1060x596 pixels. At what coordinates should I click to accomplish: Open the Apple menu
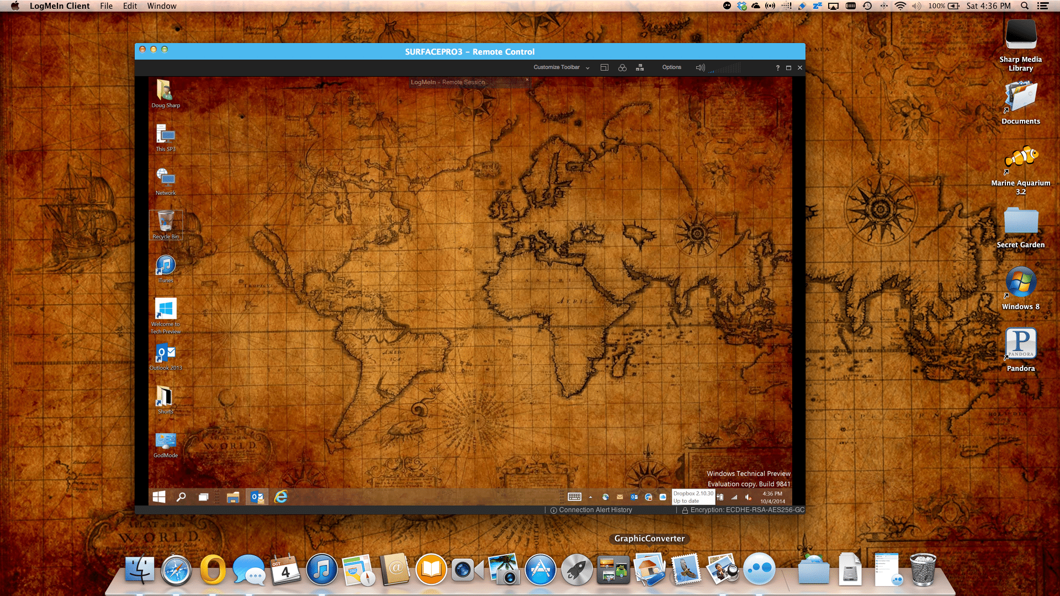pos(15,6)
